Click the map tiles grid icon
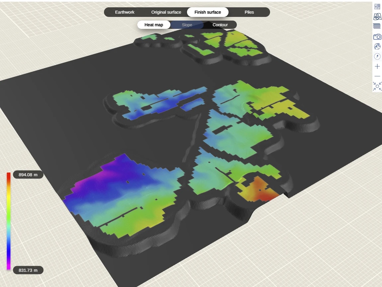Screen dimensions: 382x287 coord(377,7)
